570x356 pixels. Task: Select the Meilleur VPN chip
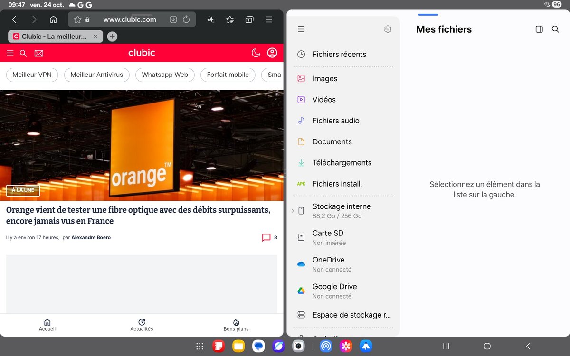(x=32, y=75)
